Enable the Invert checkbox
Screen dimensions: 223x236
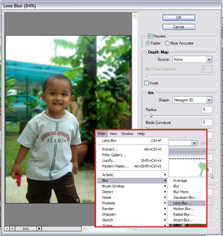[x=146, y=83]
